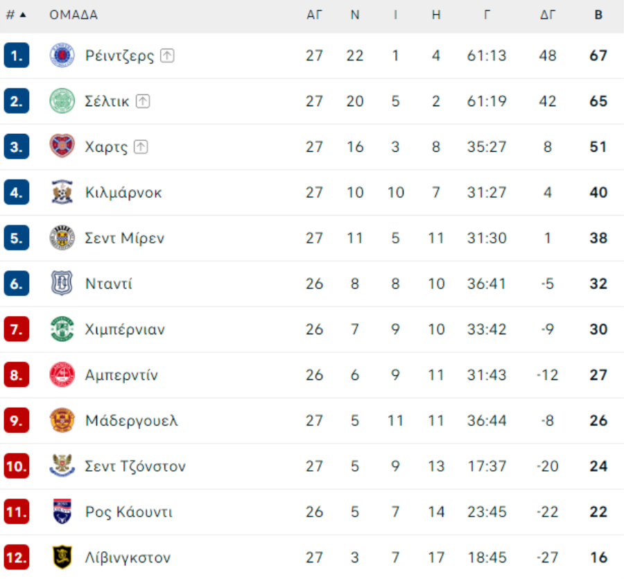Sort by the Β points column header
The image size is (624, 579).
pyautogui.click(x=598, y=15)
